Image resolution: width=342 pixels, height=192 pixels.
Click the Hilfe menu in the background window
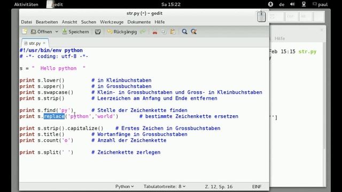coord(280,38)
